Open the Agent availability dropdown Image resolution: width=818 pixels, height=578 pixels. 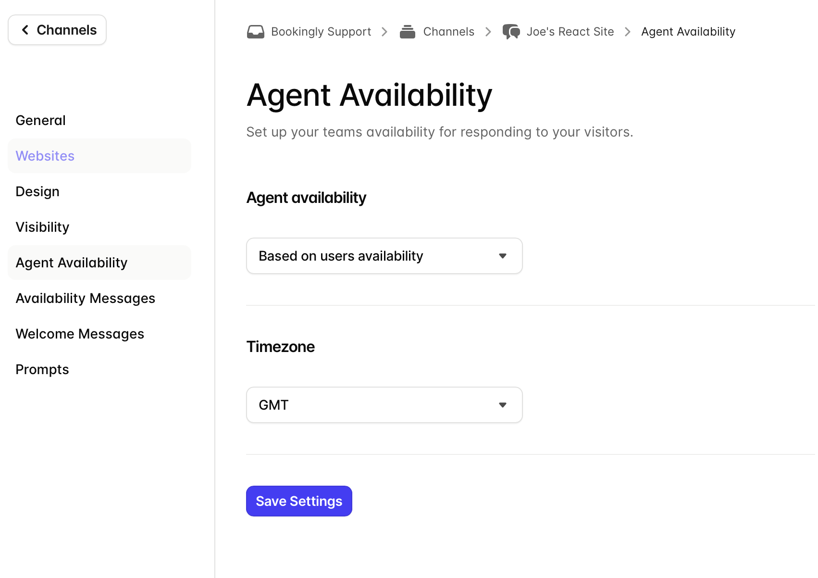[x=384, y=256]
